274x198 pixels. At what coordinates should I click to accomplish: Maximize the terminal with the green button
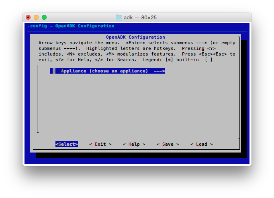coord(44,17)
